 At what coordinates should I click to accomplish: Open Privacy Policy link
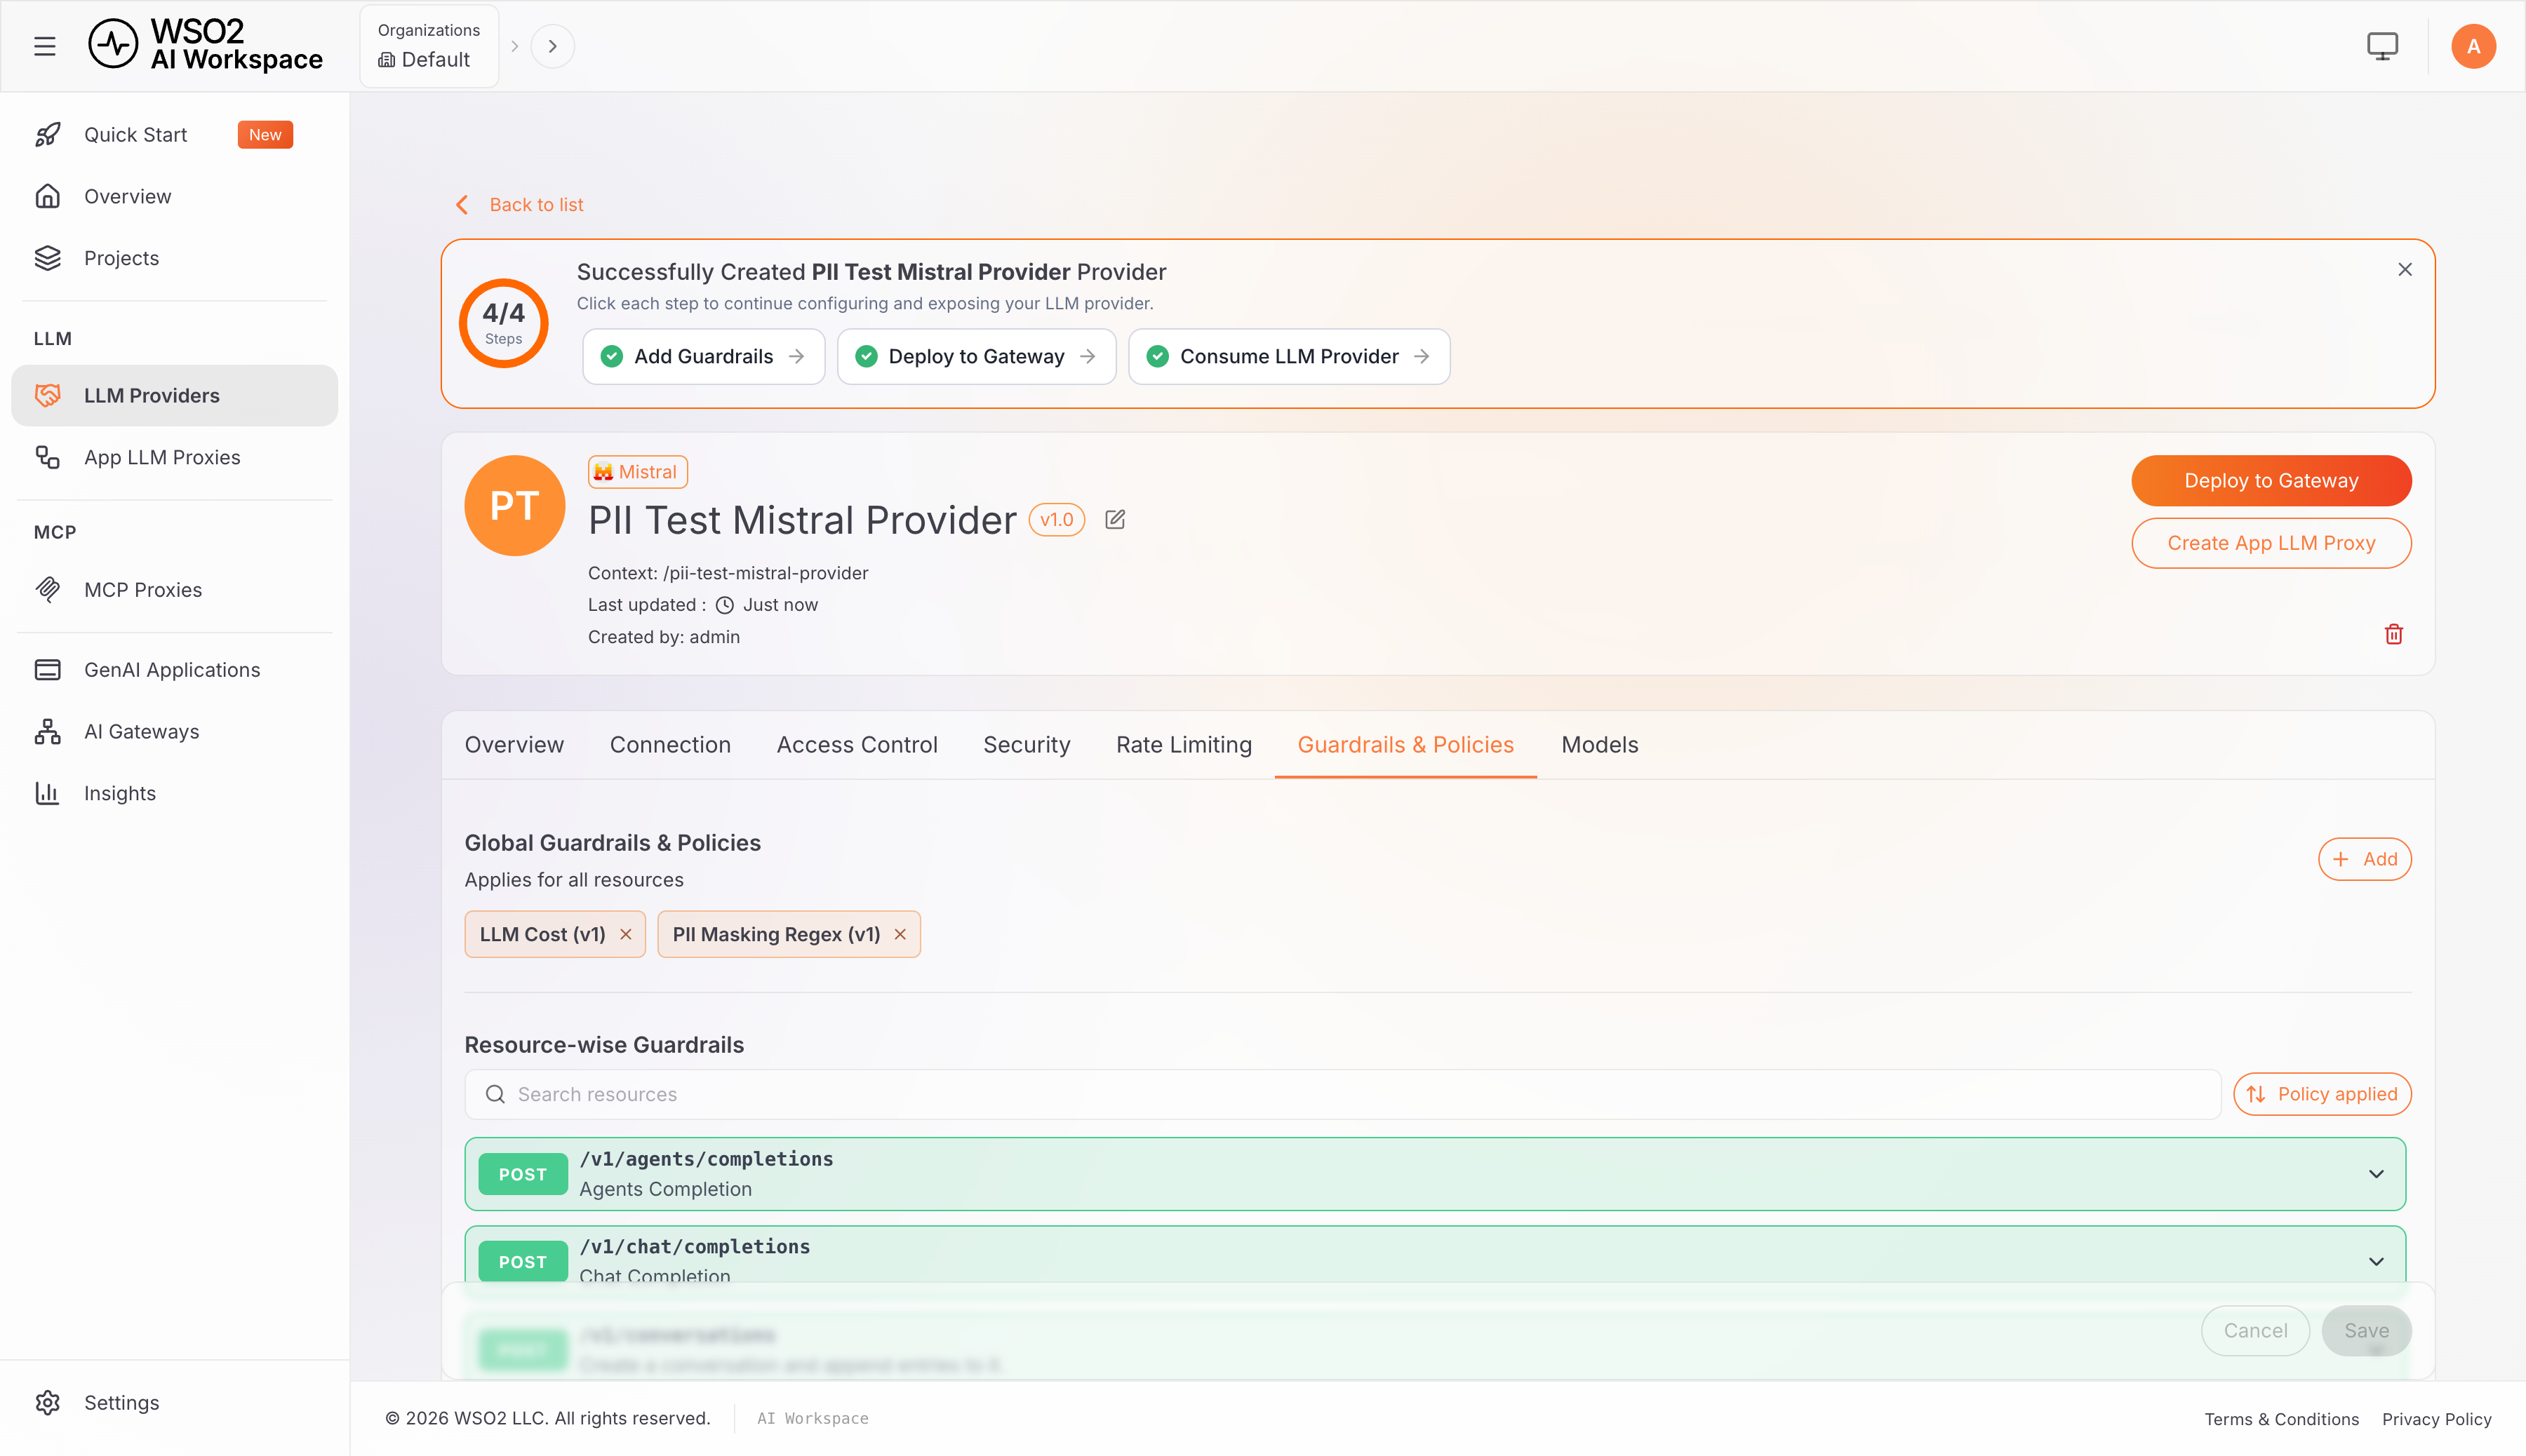(x=2436, y=1419)
